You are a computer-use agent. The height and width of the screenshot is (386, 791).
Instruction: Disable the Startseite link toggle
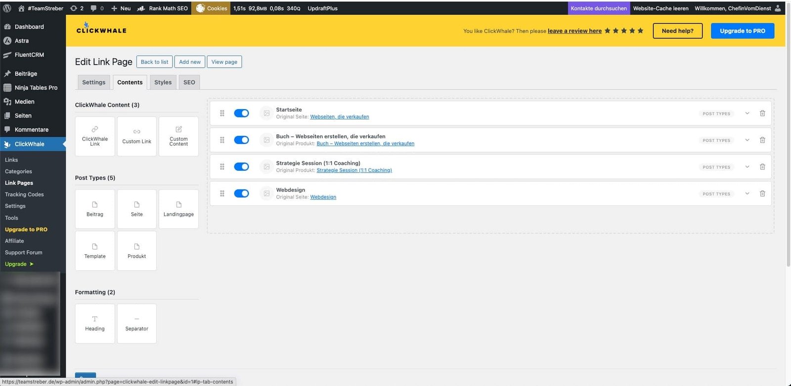(x=241, y=113)
